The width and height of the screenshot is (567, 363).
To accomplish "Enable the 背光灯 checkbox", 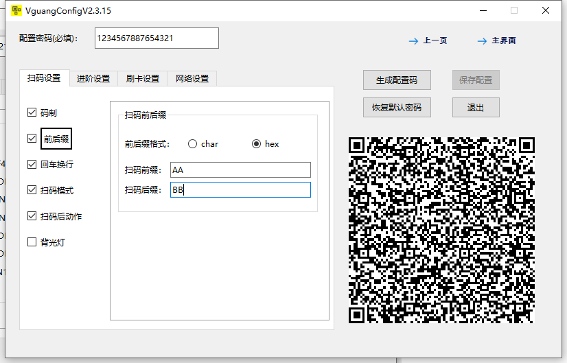I will point(32,242).
